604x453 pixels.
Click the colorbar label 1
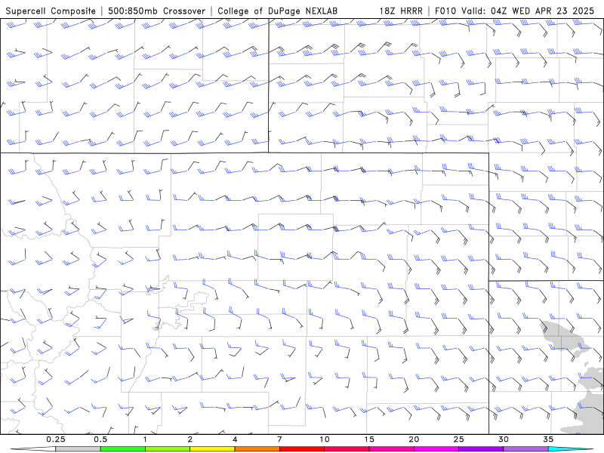coord(145,439)
